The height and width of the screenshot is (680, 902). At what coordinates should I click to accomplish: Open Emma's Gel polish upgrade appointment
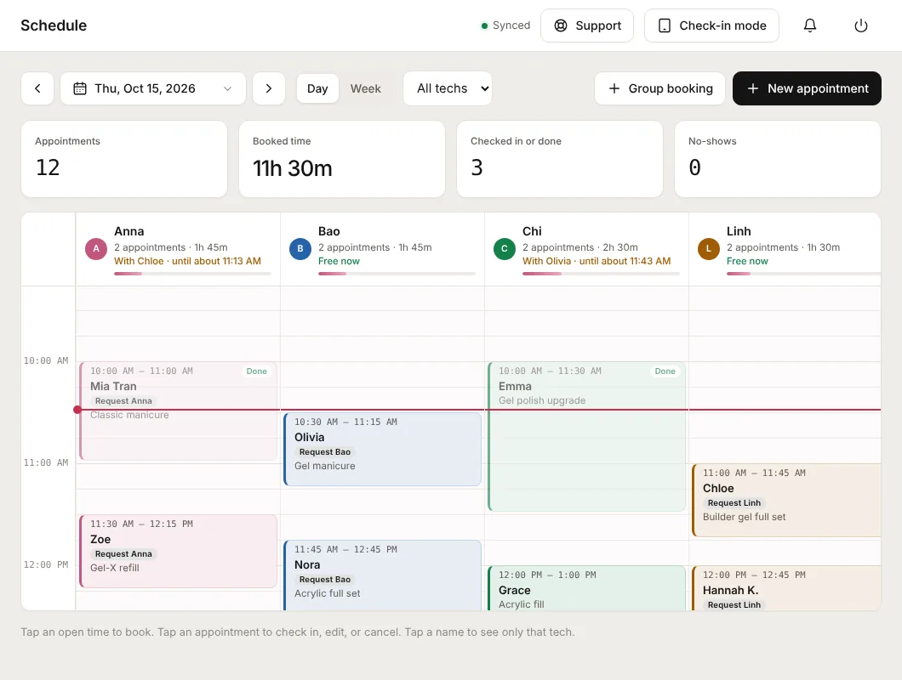[587, 436]
